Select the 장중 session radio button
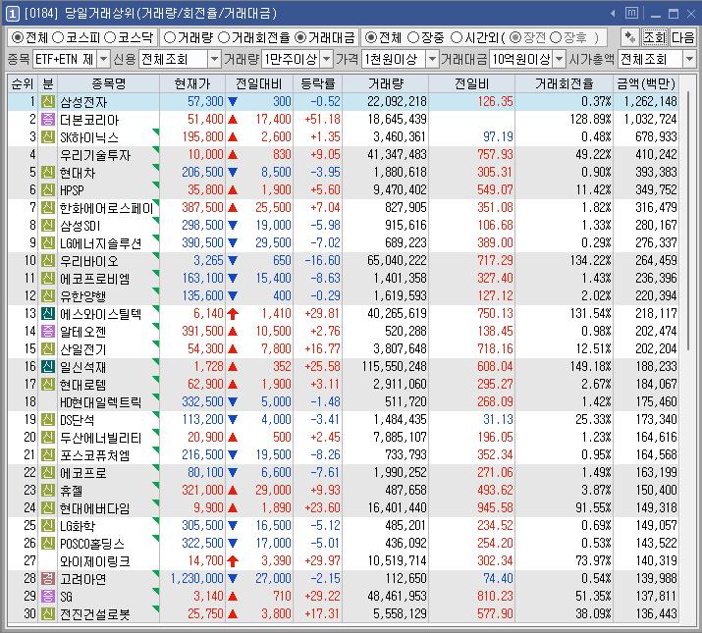This screenshot has height=633, width=702. 413,37
